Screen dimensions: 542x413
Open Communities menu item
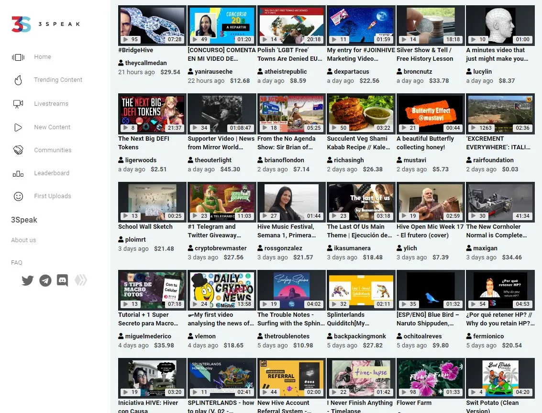pyautogui.click(x=53, y=150)
